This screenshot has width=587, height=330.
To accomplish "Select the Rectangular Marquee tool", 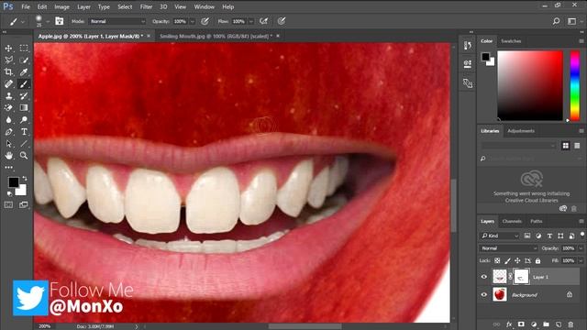I will pos(24,49).
